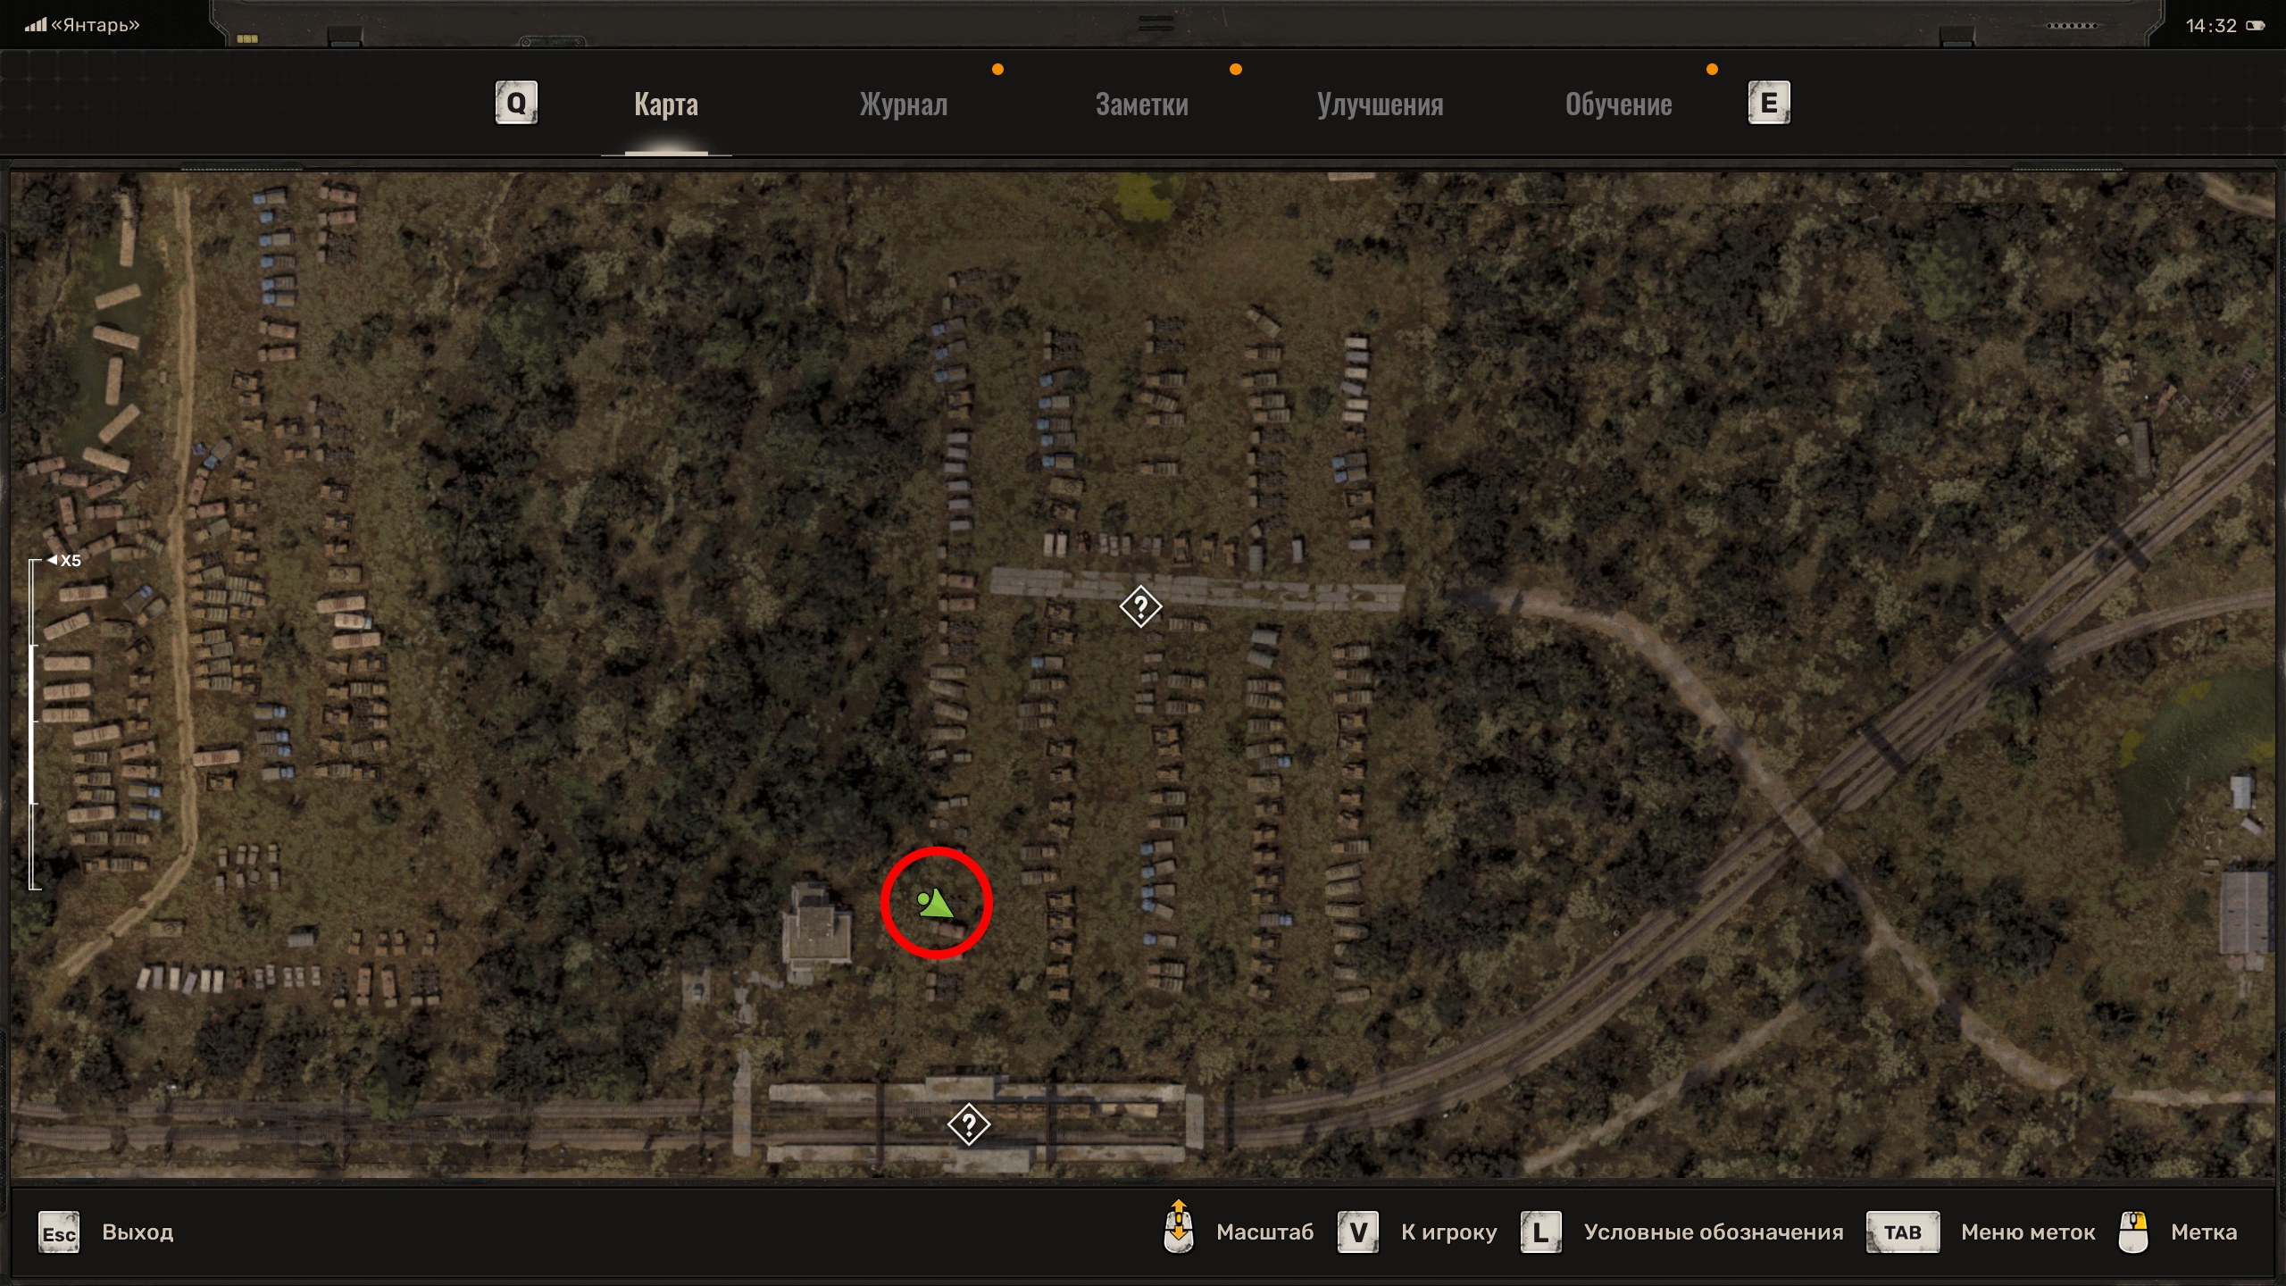Click the X5 map zoom scale slider
Image resolution: width=2286 pixels, height=1286 pixels.
click(x=34, y=723)
